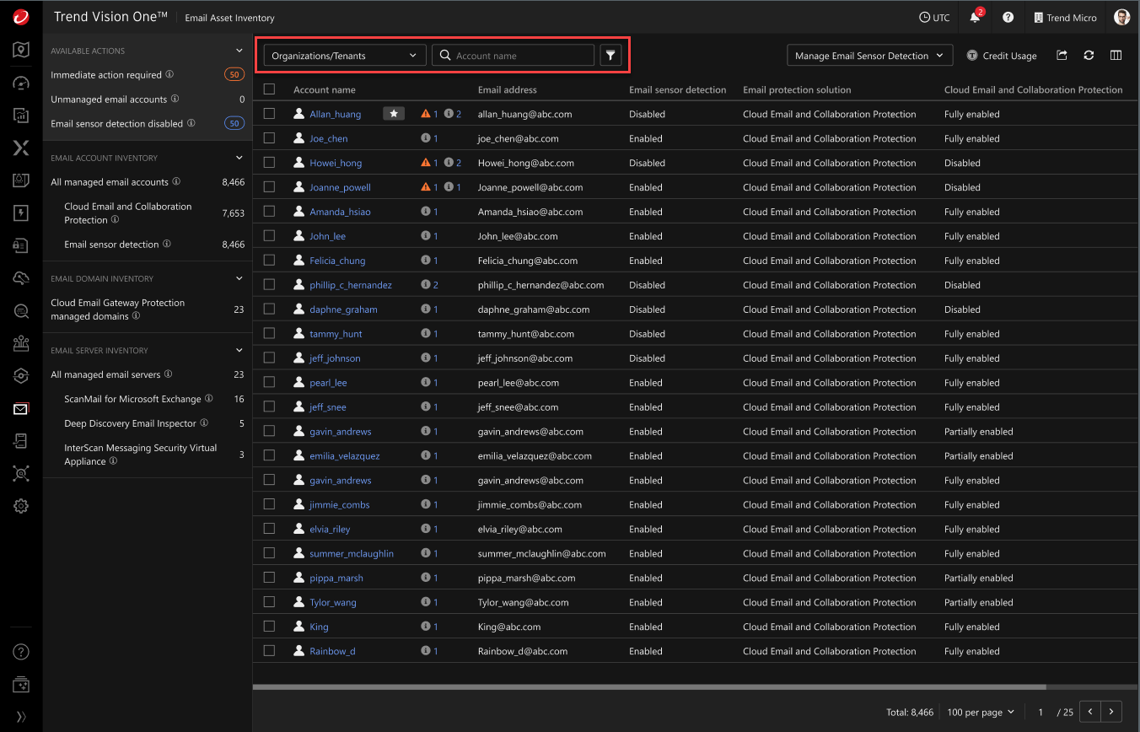Click the export icon in toolbar
The width and height of the screenshot is (1140, 732).
1062,56
